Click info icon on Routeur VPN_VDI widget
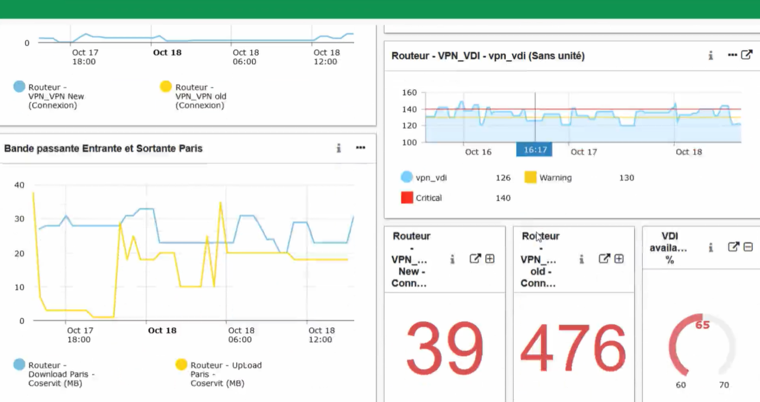The width and height of the screenshot is (760, 402). (x=710, y=55)
